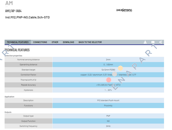This screenshot has width=172, height=130.
Task: Click the Correction Factor row label
Action: tap(29, 75)
